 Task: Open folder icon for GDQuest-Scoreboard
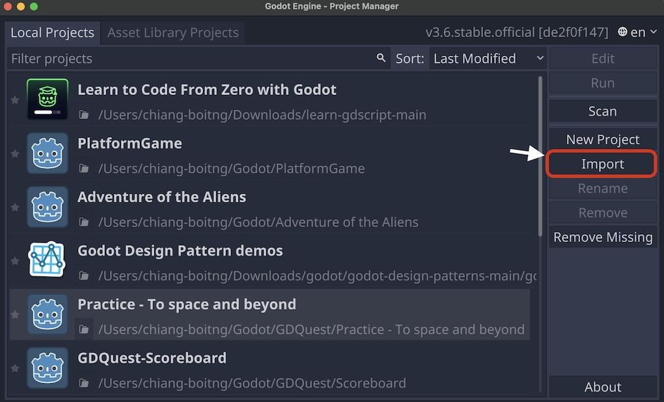point(84,383)
